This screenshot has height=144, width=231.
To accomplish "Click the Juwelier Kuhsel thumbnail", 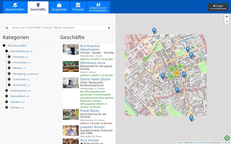I will tap(71, 131).
